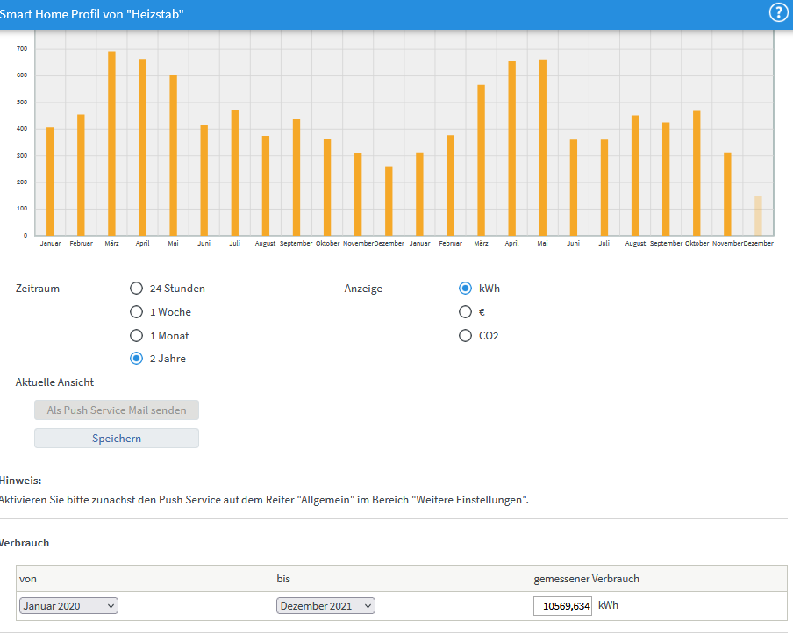Set Anzeige to kWh
793x642 pixels.
coord(466,289)
